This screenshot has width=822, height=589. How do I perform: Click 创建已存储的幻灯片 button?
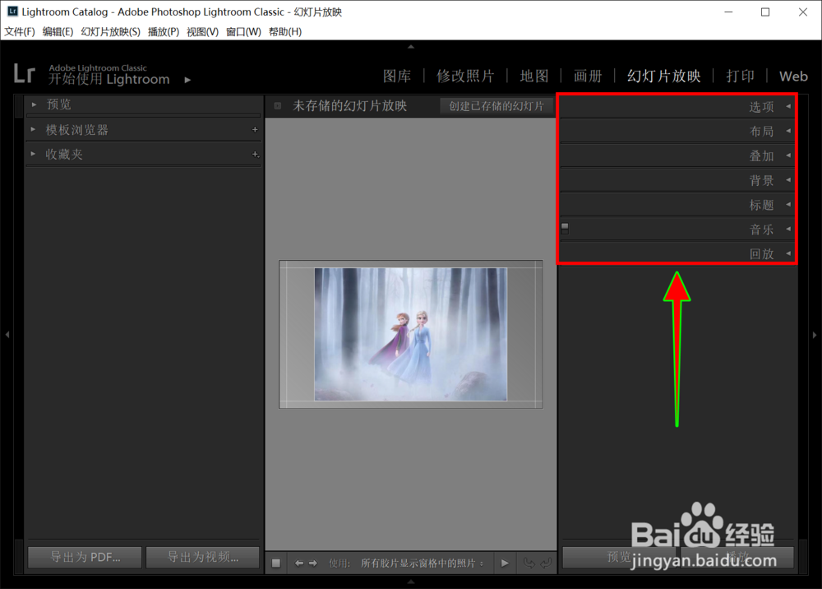tap(496, 106)
